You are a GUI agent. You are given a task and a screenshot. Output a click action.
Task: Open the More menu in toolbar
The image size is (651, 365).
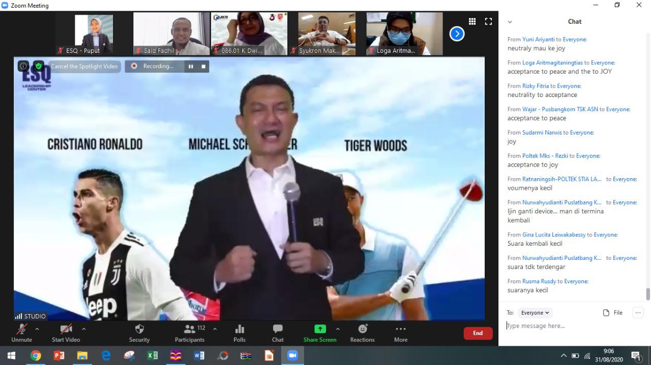tap(401, 333)
